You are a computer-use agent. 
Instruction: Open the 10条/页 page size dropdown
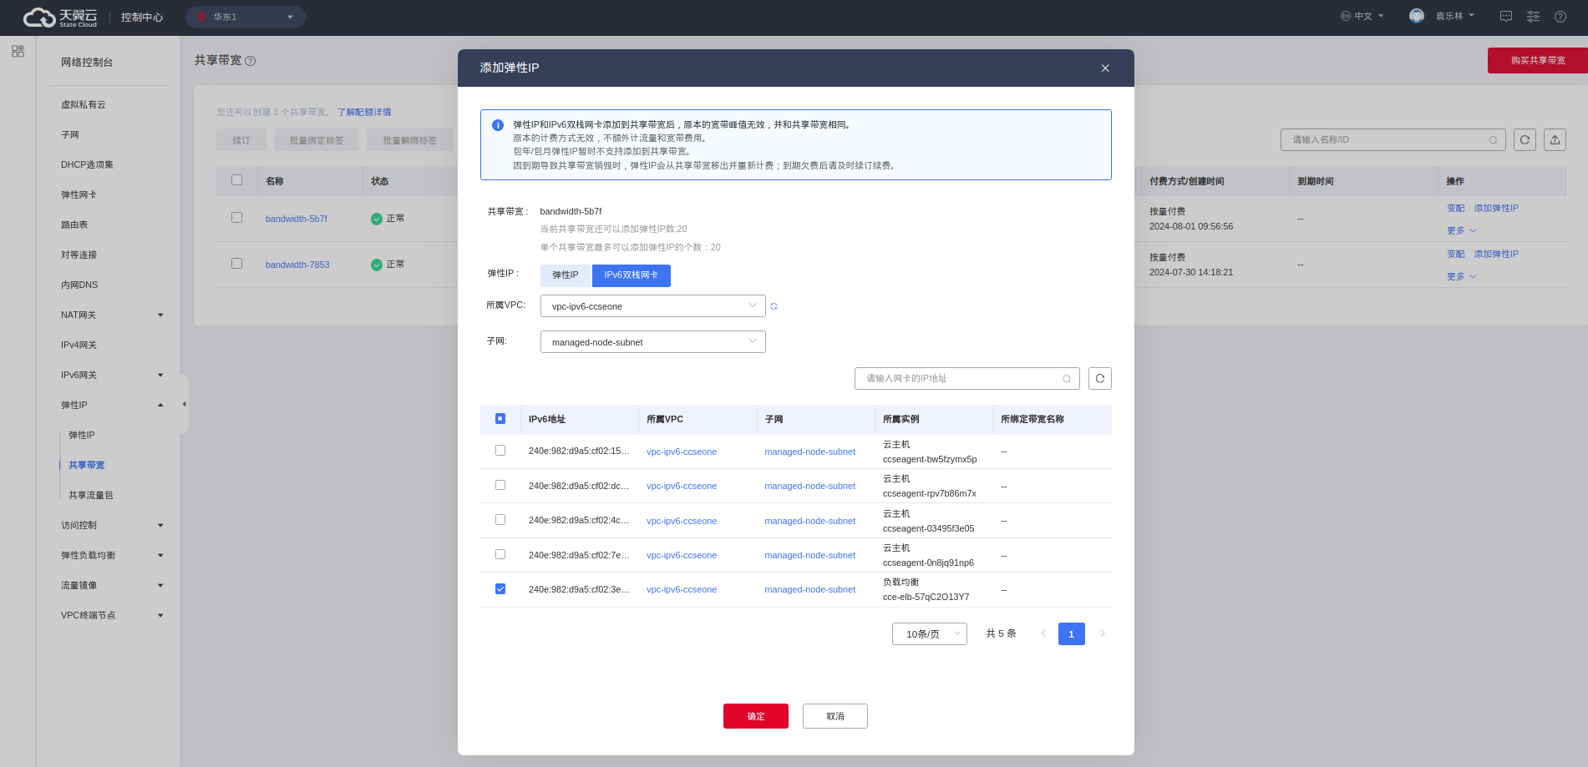929,634
